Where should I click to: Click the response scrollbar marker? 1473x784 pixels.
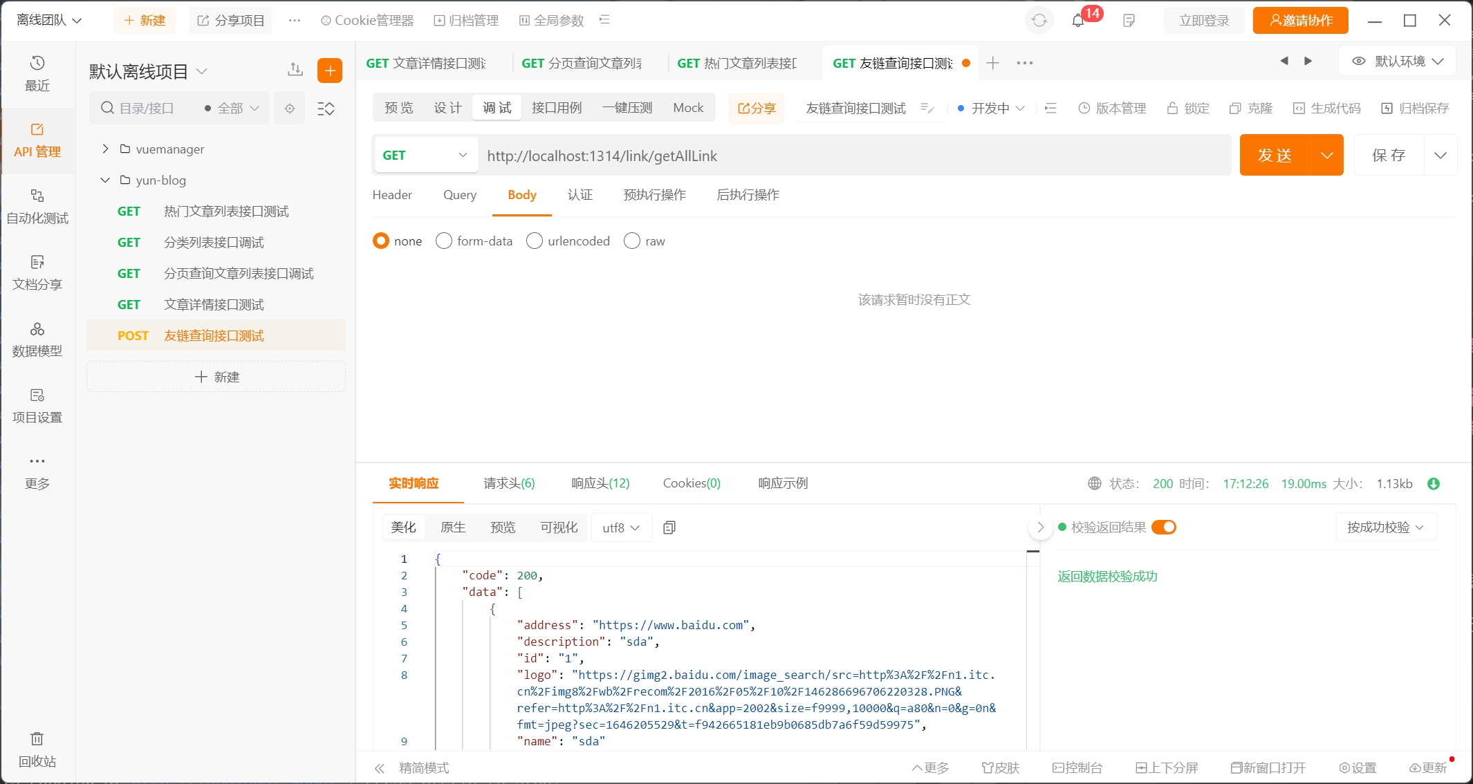coord(1033,552)
